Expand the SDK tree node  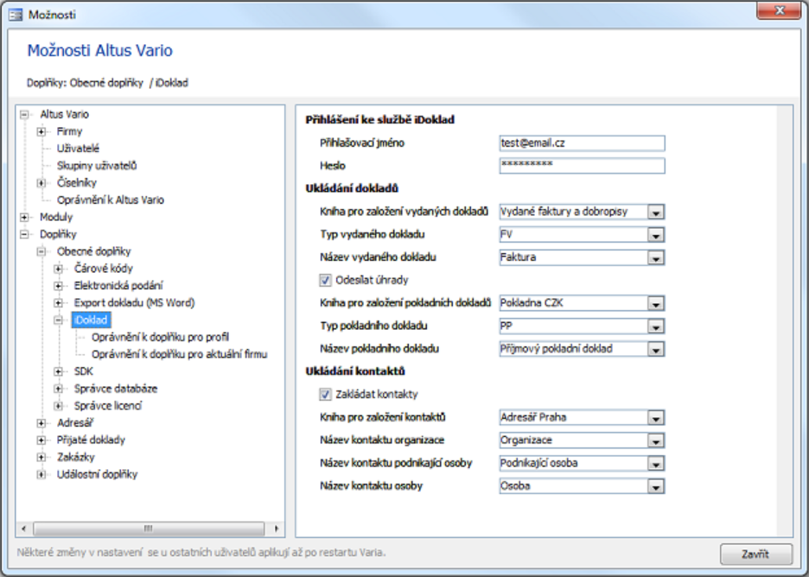pos(58,371)
